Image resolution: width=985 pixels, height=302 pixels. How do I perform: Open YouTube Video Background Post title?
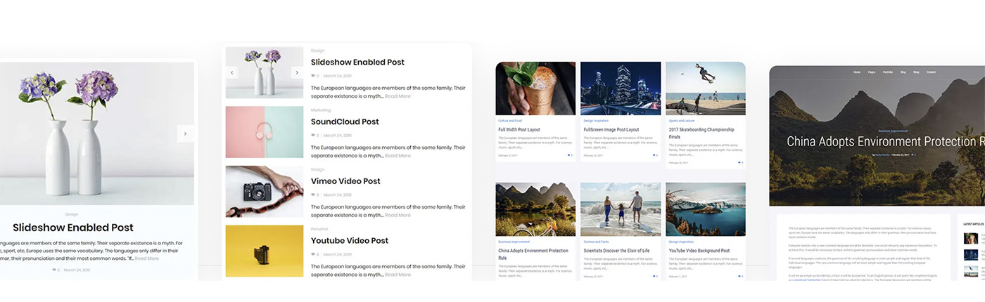click(699, 251)
